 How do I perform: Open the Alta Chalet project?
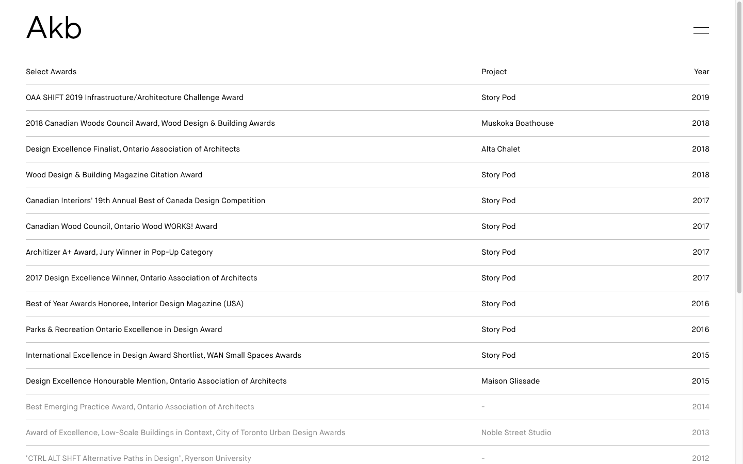coord(500,149)
